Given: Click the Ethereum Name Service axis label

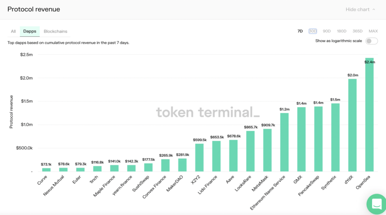Looking at the screenshot, I should tap(268, 193).
